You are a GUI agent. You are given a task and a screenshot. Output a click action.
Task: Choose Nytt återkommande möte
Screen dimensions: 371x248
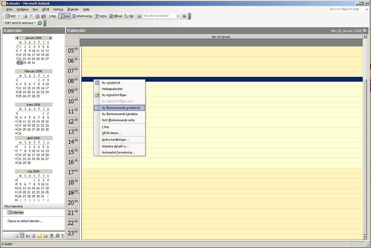pos(119,120)
